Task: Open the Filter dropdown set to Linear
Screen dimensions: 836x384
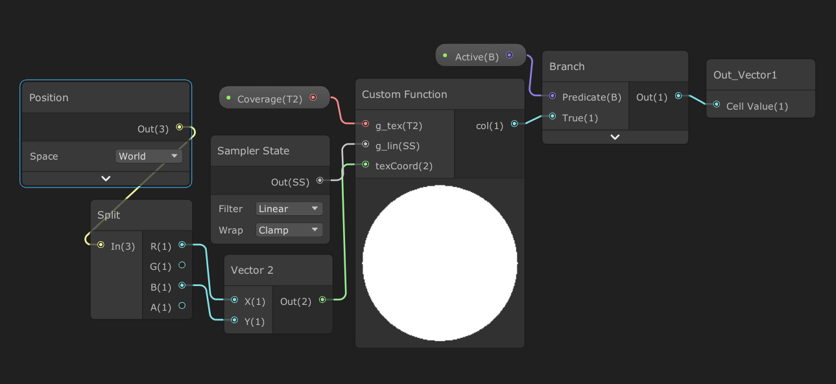Action: pyautogui.click(x=289, y=209)
